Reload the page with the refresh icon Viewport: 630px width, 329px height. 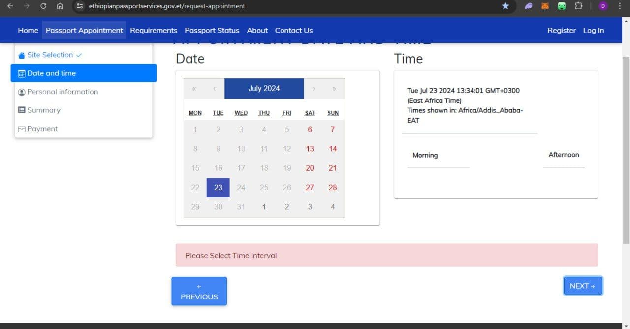tap(43, 6)
